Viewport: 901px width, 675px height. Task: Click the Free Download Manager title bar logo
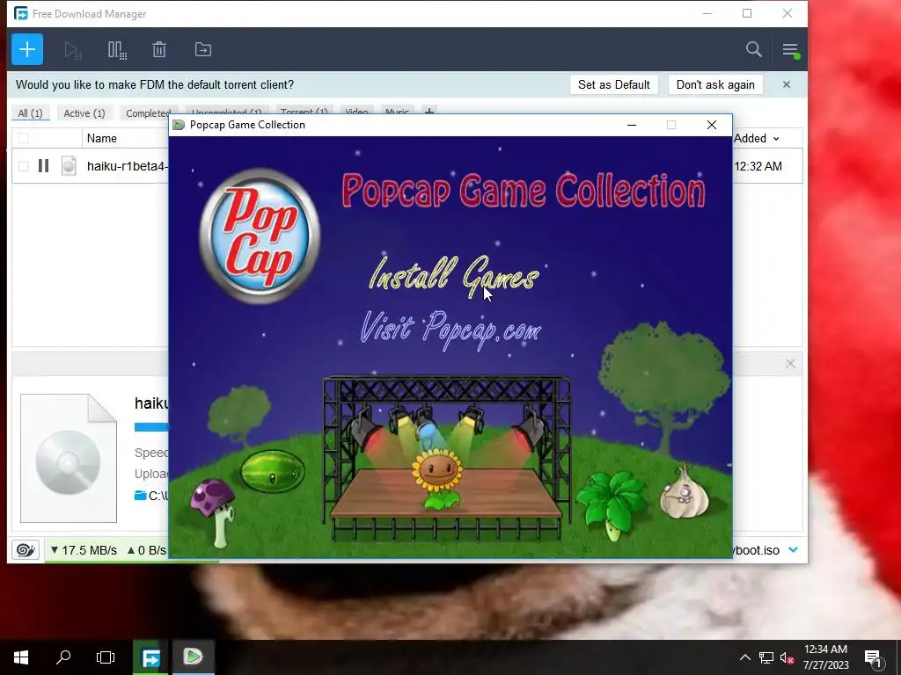(21, 13)
